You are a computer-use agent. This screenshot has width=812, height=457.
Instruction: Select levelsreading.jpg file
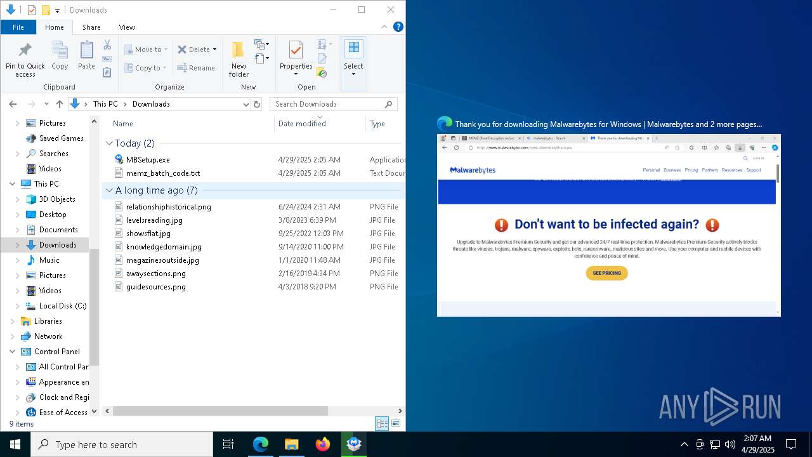tap(154, 220)
